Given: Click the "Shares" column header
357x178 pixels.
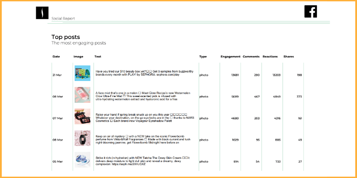Looking at the screenshot, I should 289,57.
